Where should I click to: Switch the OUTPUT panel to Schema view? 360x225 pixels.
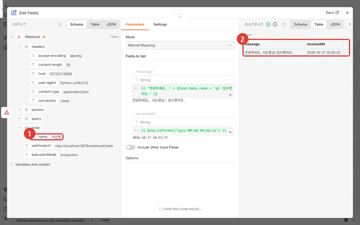pyautogui.click(x=300, y=24)
